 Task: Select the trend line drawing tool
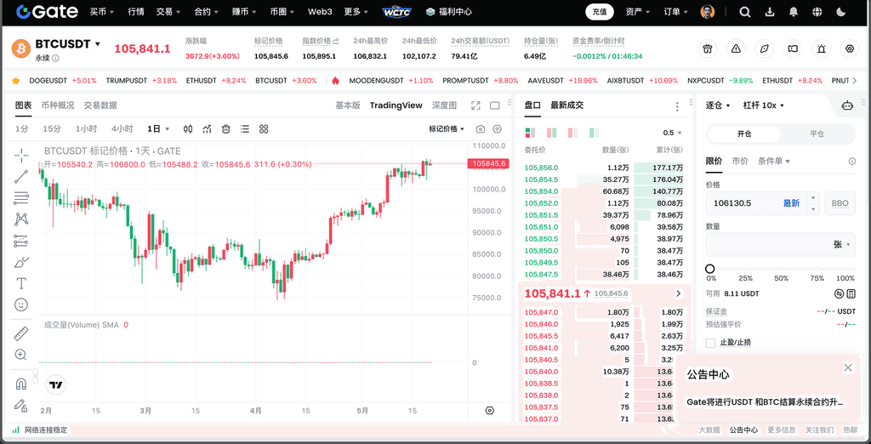21,176
